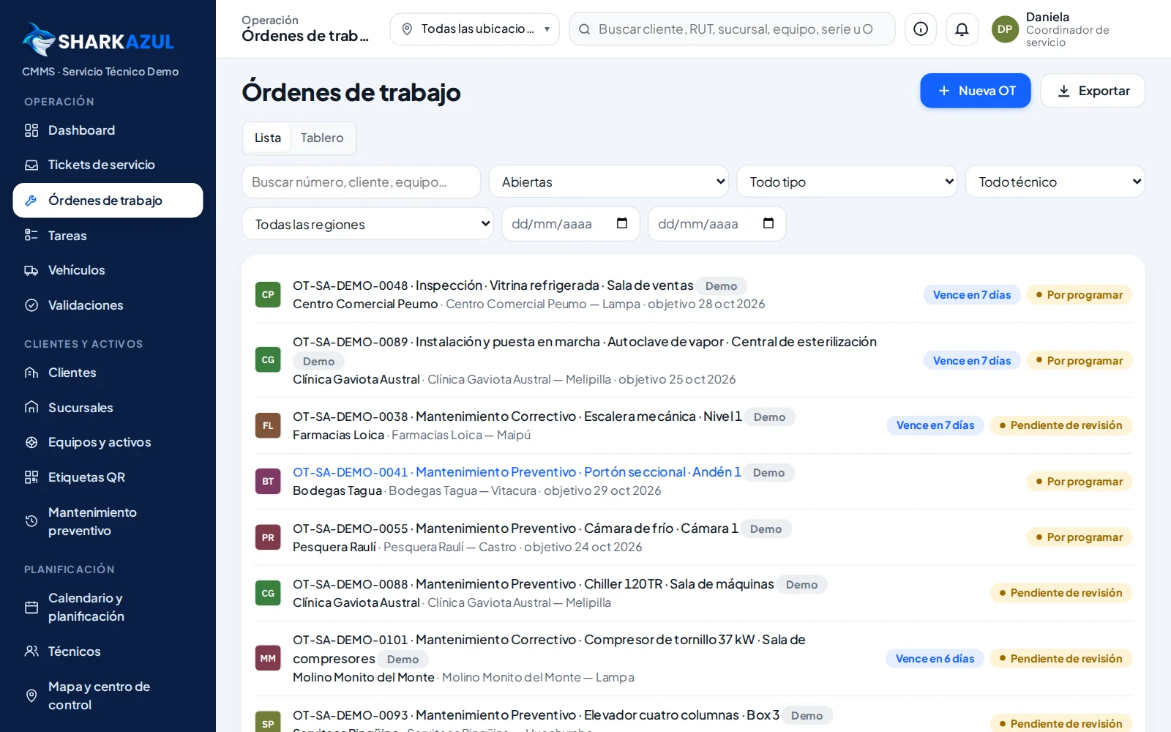1171x732 pixels.
Task: Click the BT avatar for Bodegas Tagua
Action: point(268,481)
